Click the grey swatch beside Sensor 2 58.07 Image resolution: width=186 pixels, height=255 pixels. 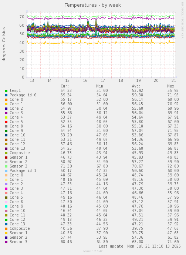pyautogui.click(x=6, y=162)
